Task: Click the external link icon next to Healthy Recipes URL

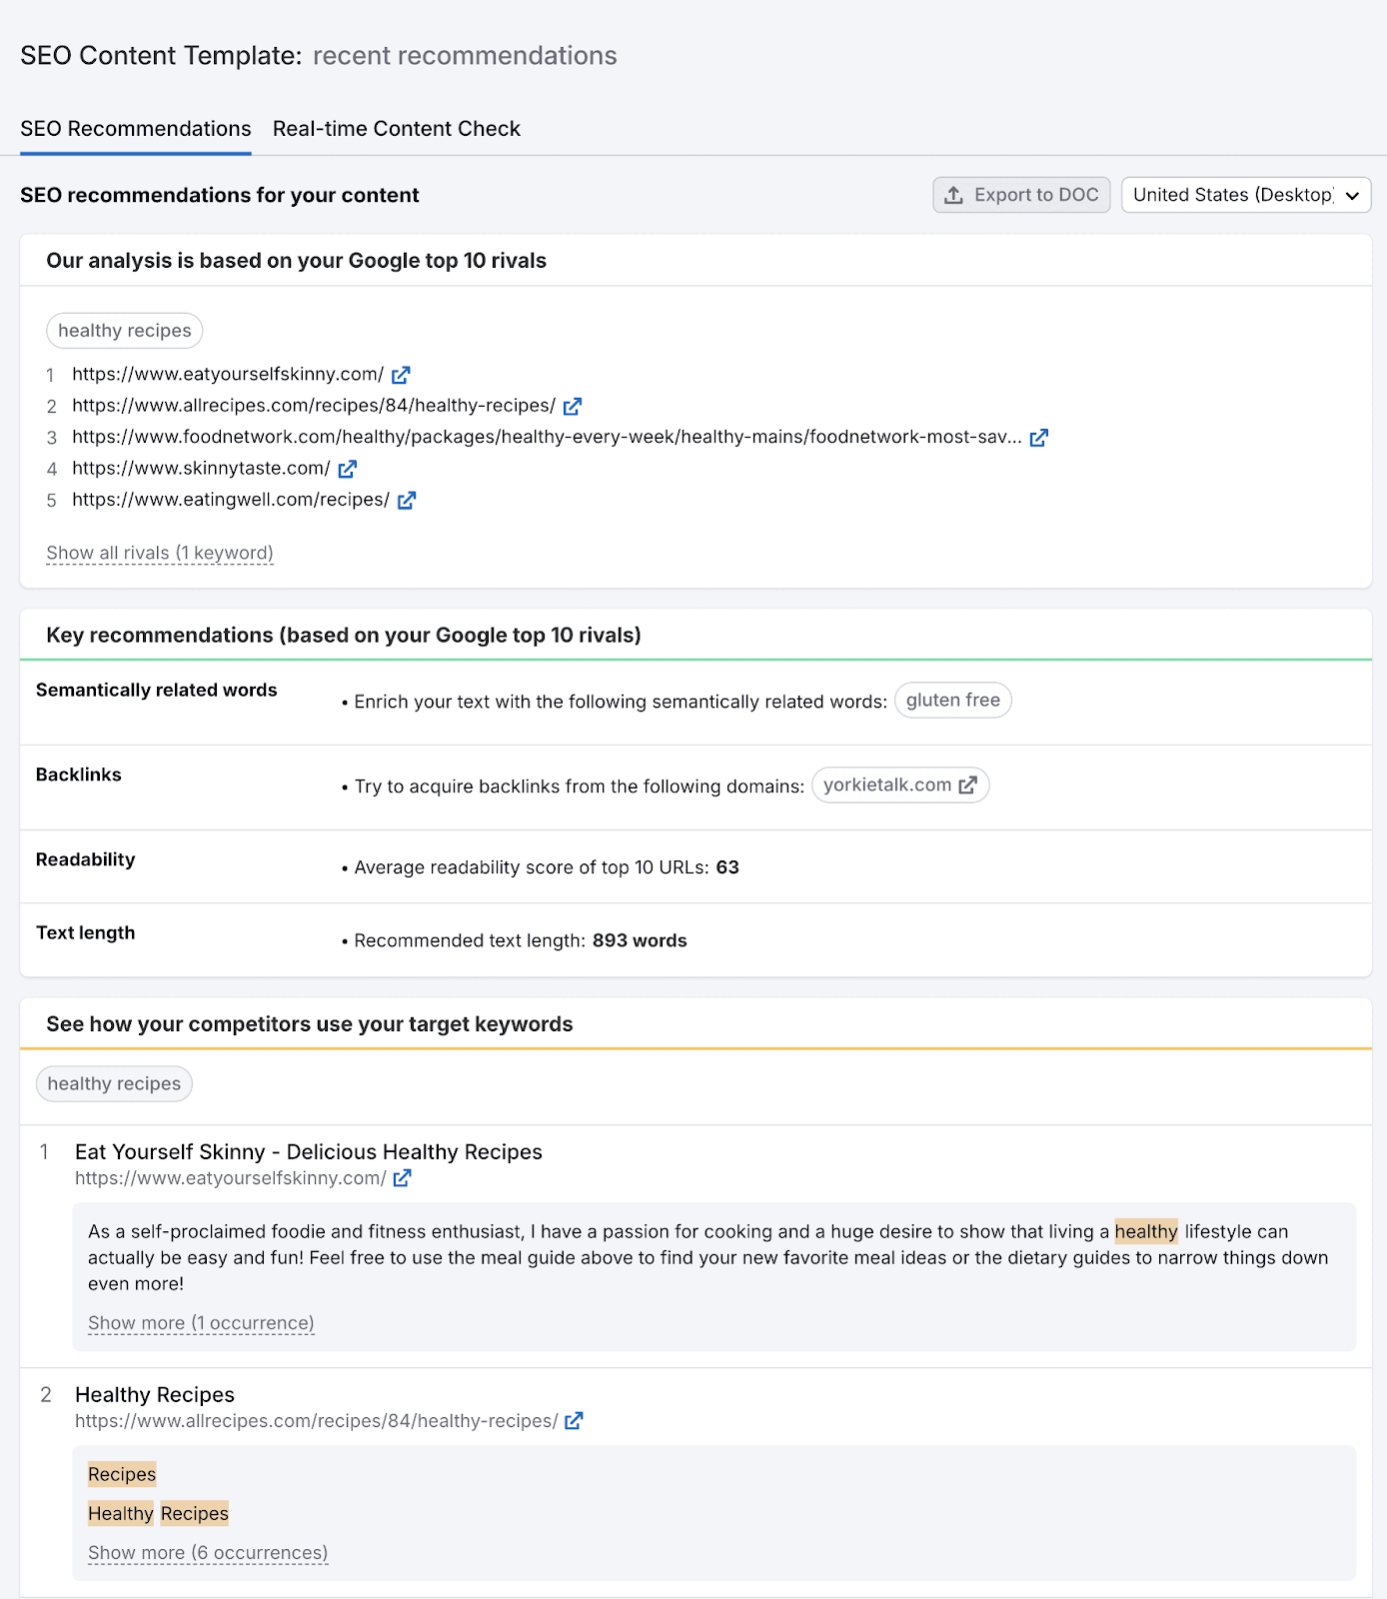Action: (x=575, y=1420)
